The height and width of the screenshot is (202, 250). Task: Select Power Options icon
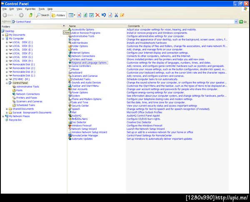pyautogui.click(x=70, y=92)
